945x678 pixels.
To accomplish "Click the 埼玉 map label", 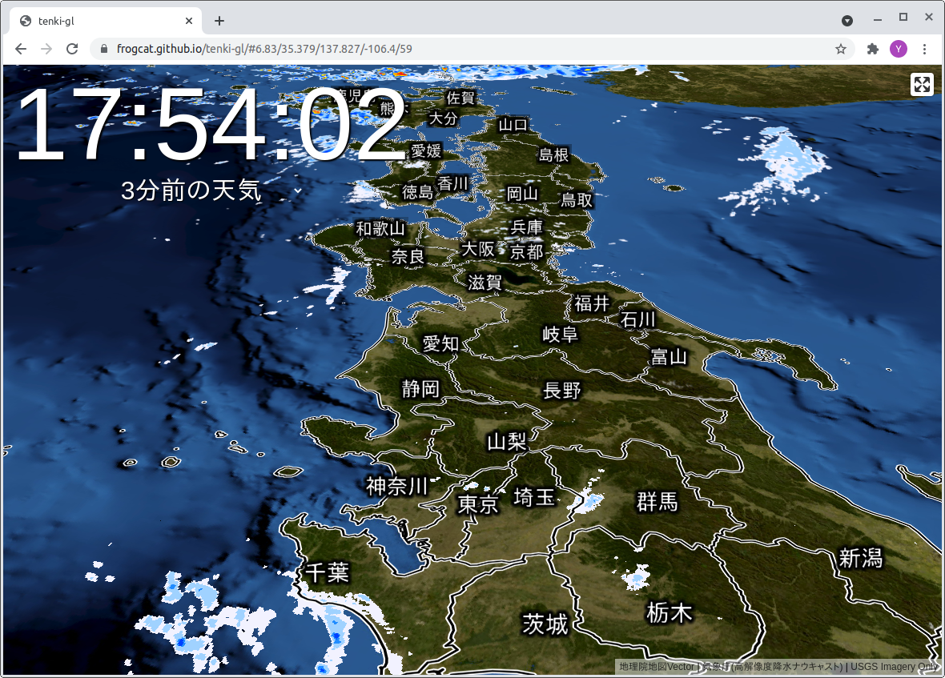I will coord(534,497).
